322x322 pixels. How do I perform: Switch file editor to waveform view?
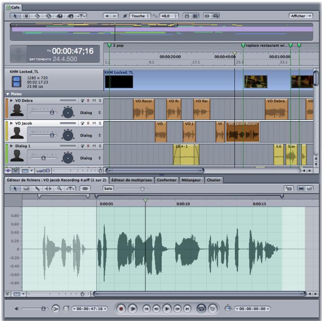(301, 189)
